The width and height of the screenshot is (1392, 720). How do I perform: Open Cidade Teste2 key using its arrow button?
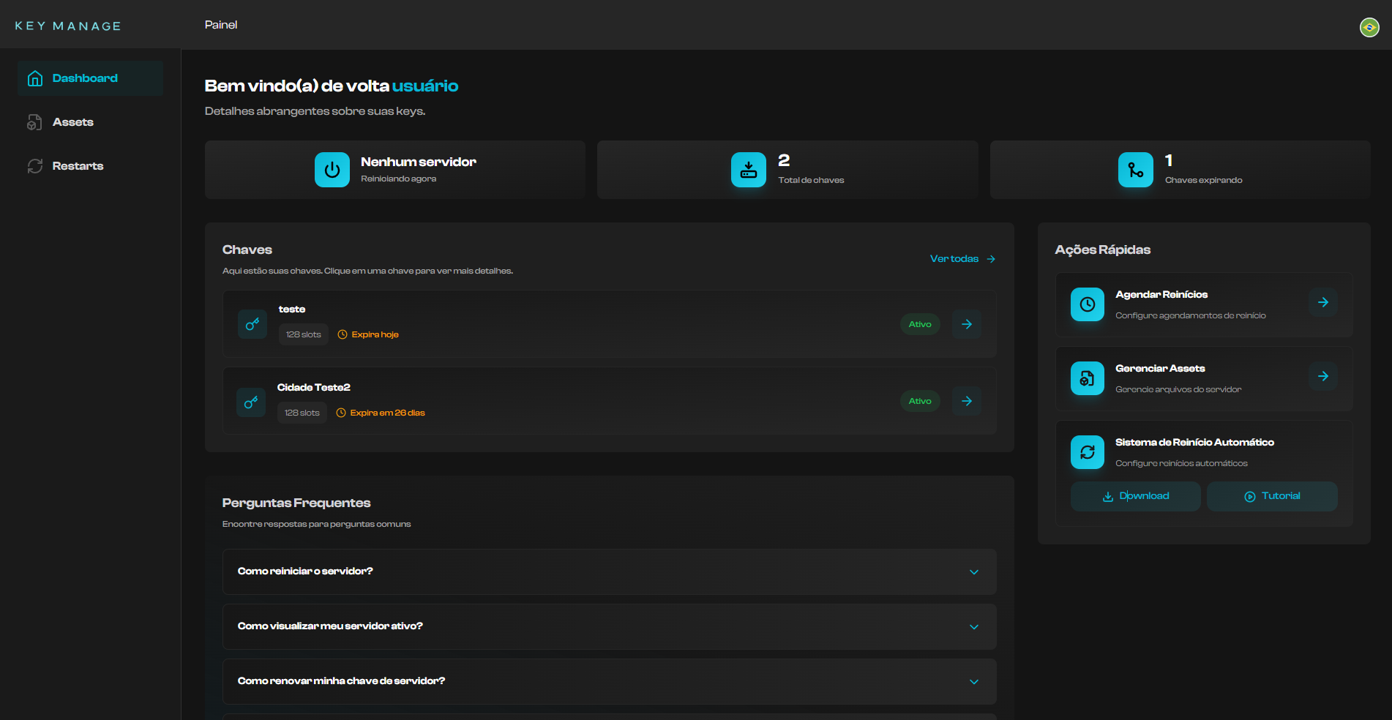(967, 401)
